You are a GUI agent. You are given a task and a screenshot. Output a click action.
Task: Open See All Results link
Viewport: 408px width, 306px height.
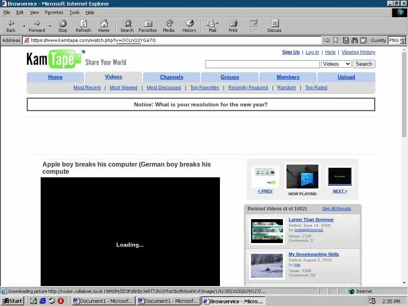pyautogui.click(x=336, y=208)
